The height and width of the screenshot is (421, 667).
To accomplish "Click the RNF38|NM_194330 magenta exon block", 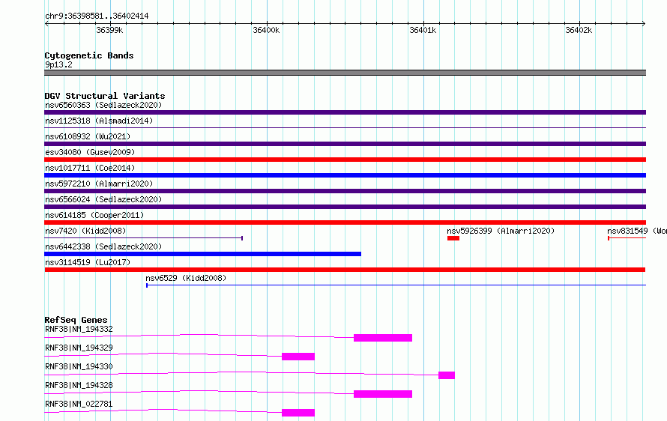I will tap(447, 375).
